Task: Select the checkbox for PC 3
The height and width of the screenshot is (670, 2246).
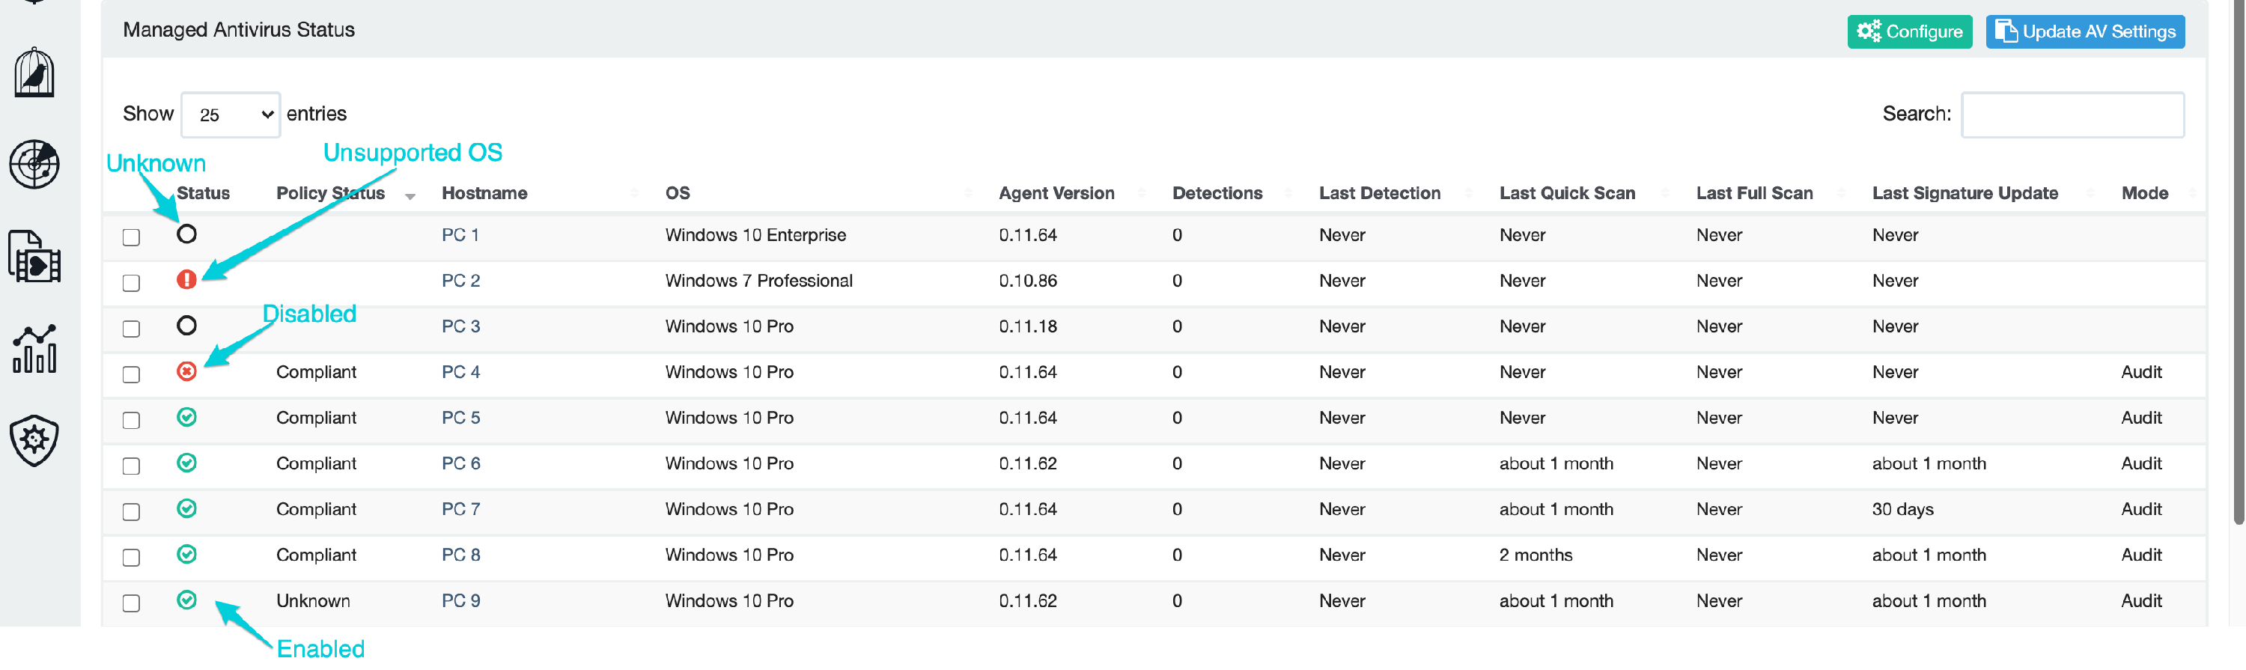Action: coord(132,329)
